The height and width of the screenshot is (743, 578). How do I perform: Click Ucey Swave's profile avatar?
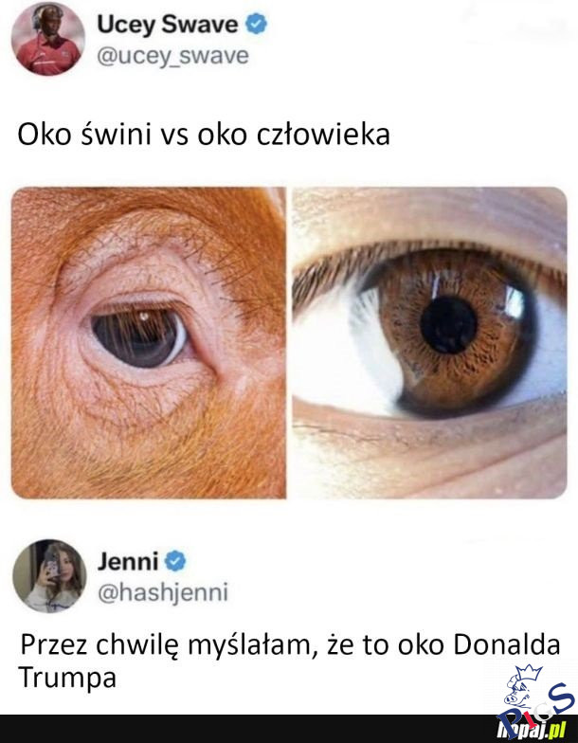48,38
